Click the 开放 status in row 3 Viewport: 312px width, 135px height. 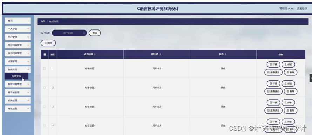coord(223,107)
